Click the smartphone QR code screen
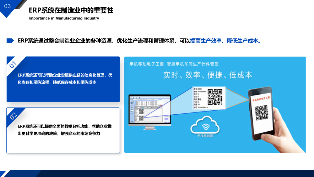 261,113
